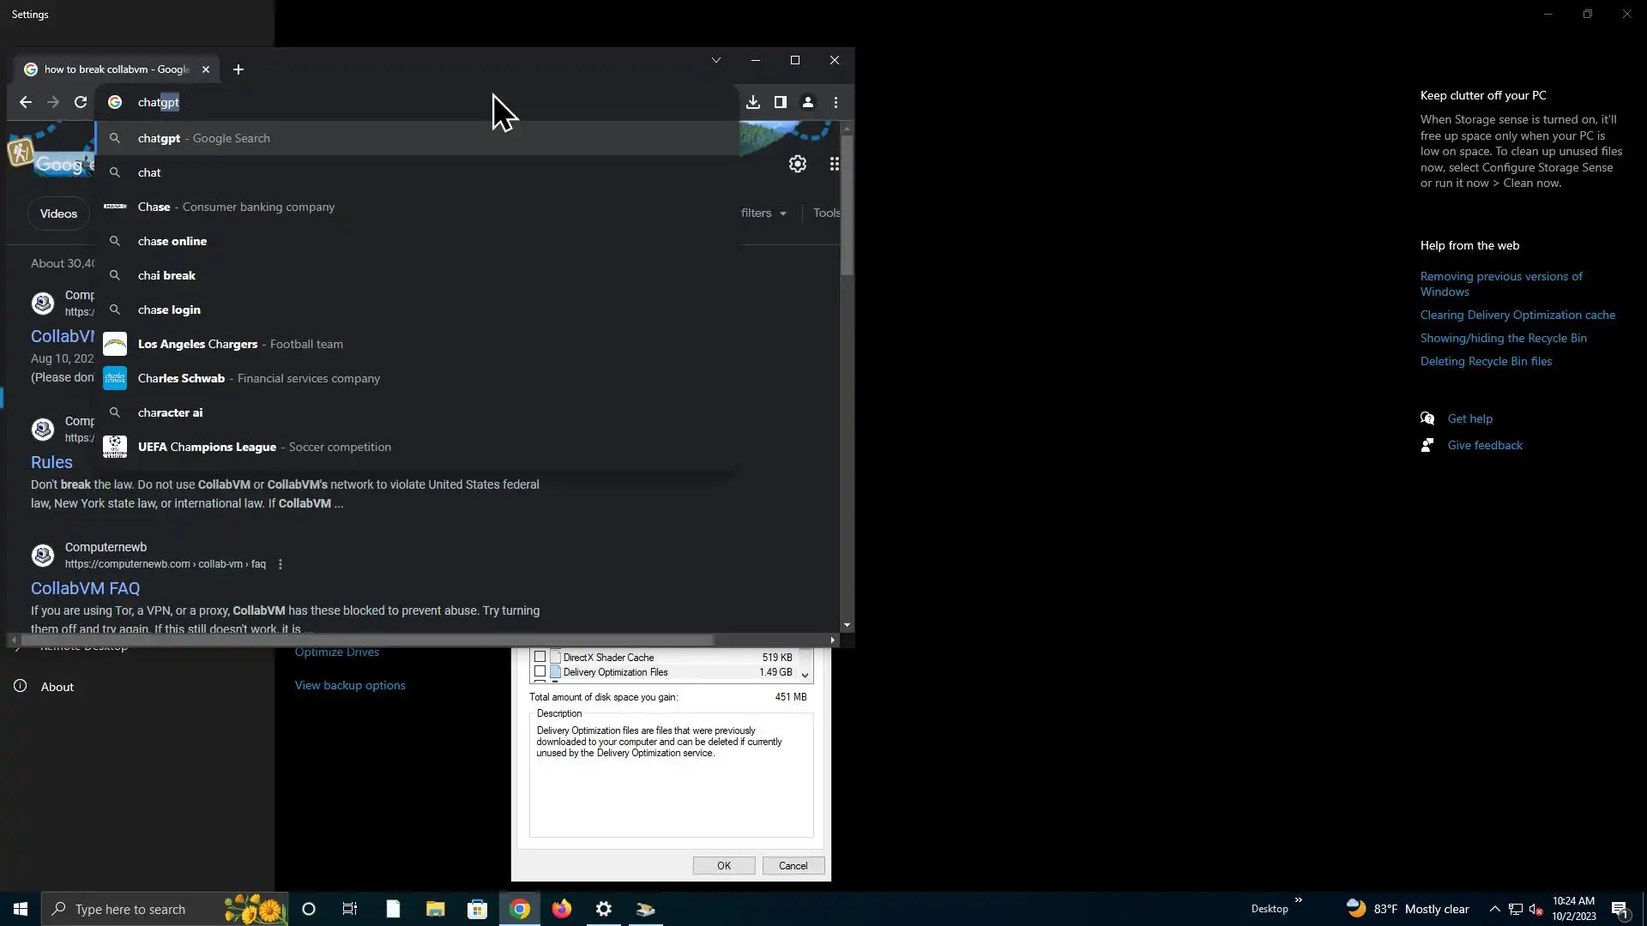Viewport: 1647px width, 926px height.
Task: Go back with Chrome back arrow
Action: 26,102
